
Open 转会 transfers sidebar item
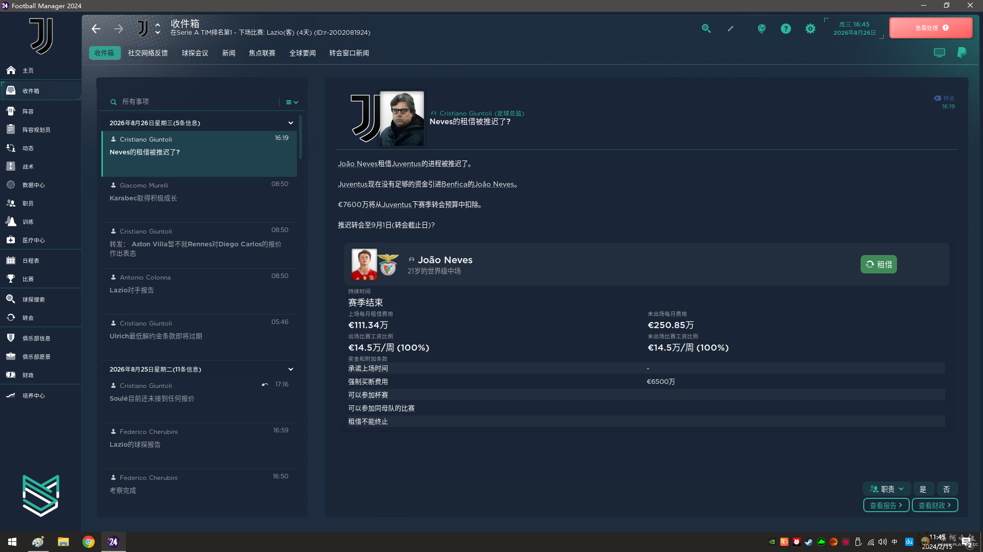pyautogui.click(x=28, y=318)
